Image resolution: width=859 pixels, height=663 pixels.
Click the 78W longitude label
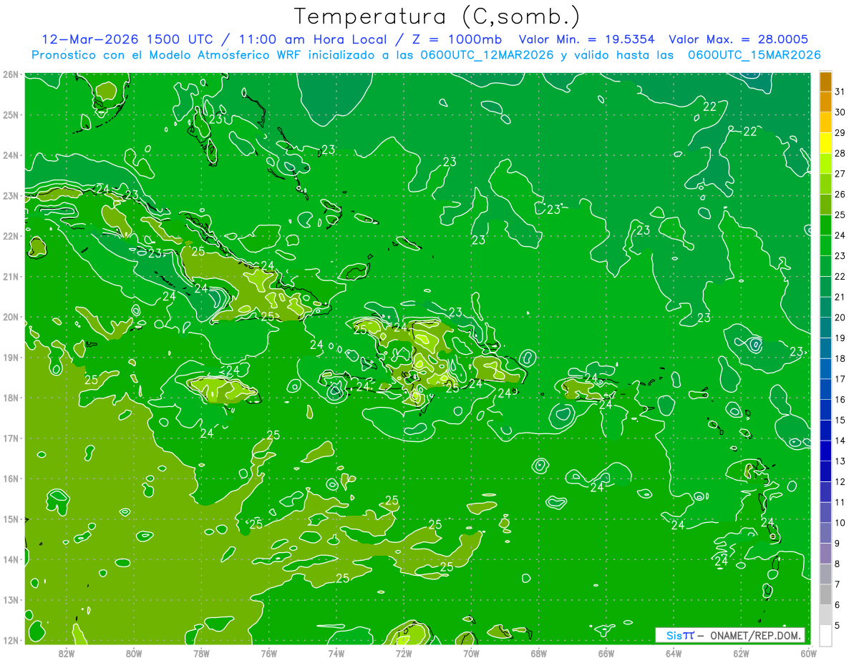[x=201, y=653]
